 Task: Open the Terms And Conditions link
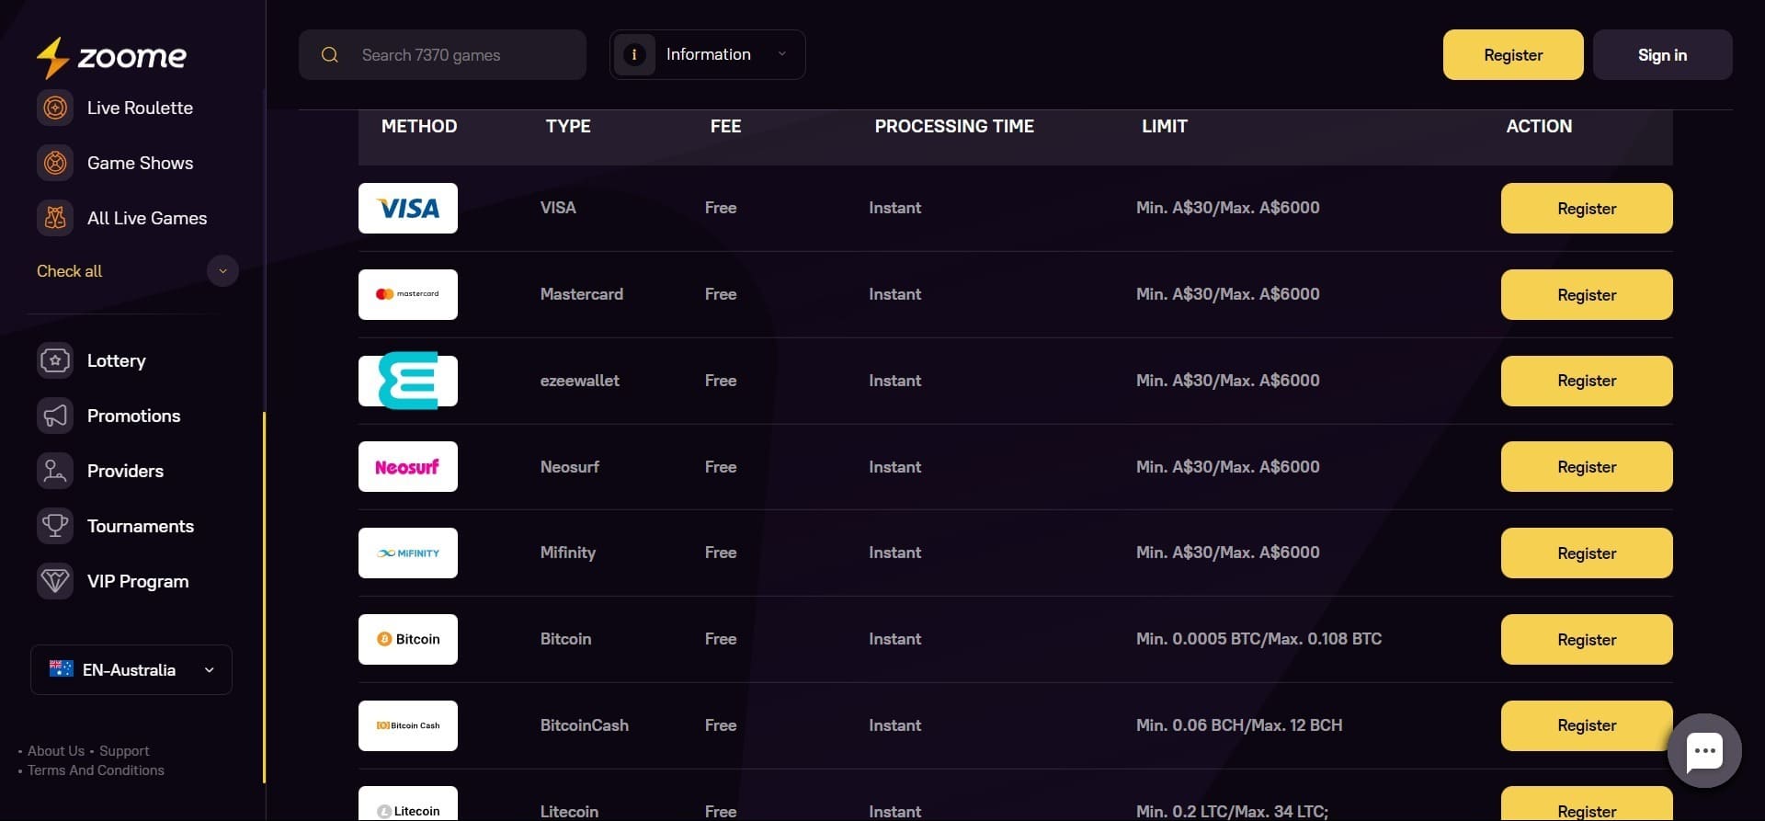[x=96, y=770]
